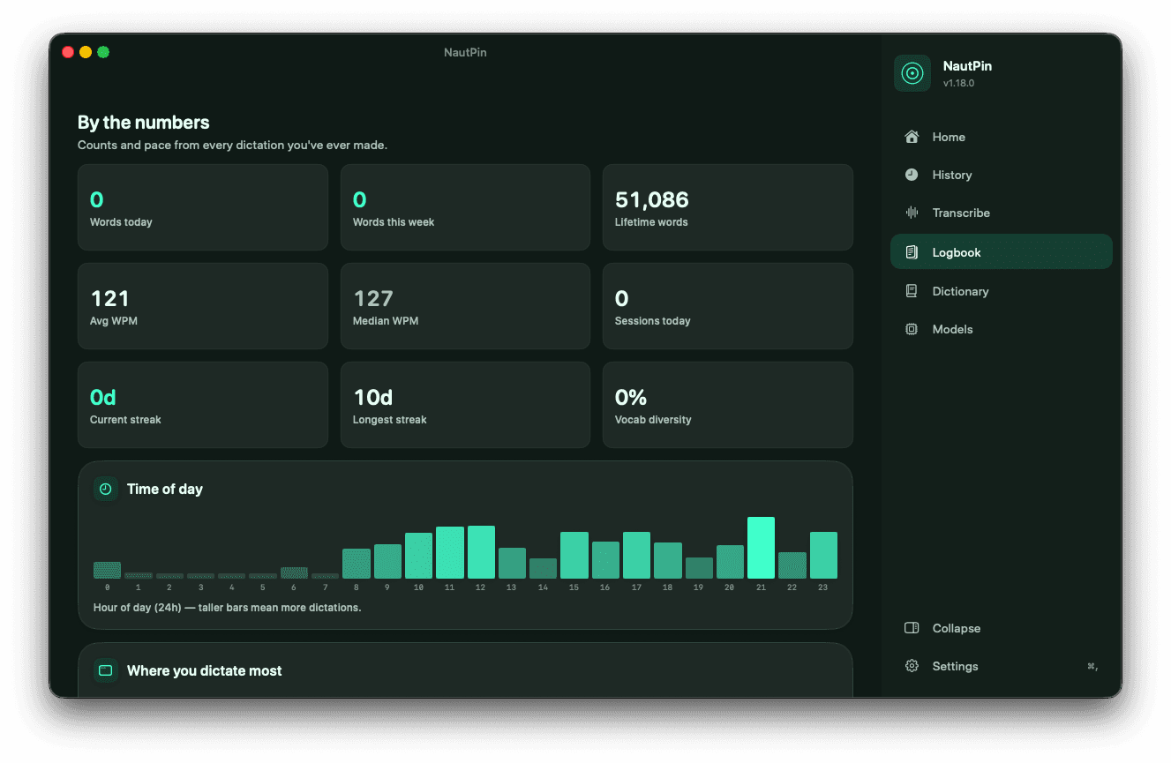
Task: Click the Longest streak card
Action: pyautogui.click(x=465, y=405)
